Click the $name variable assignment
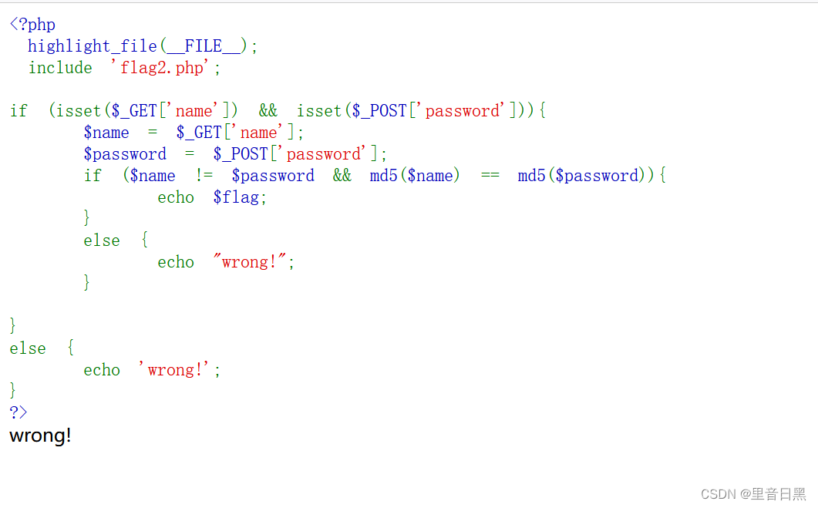 point(106,132)
